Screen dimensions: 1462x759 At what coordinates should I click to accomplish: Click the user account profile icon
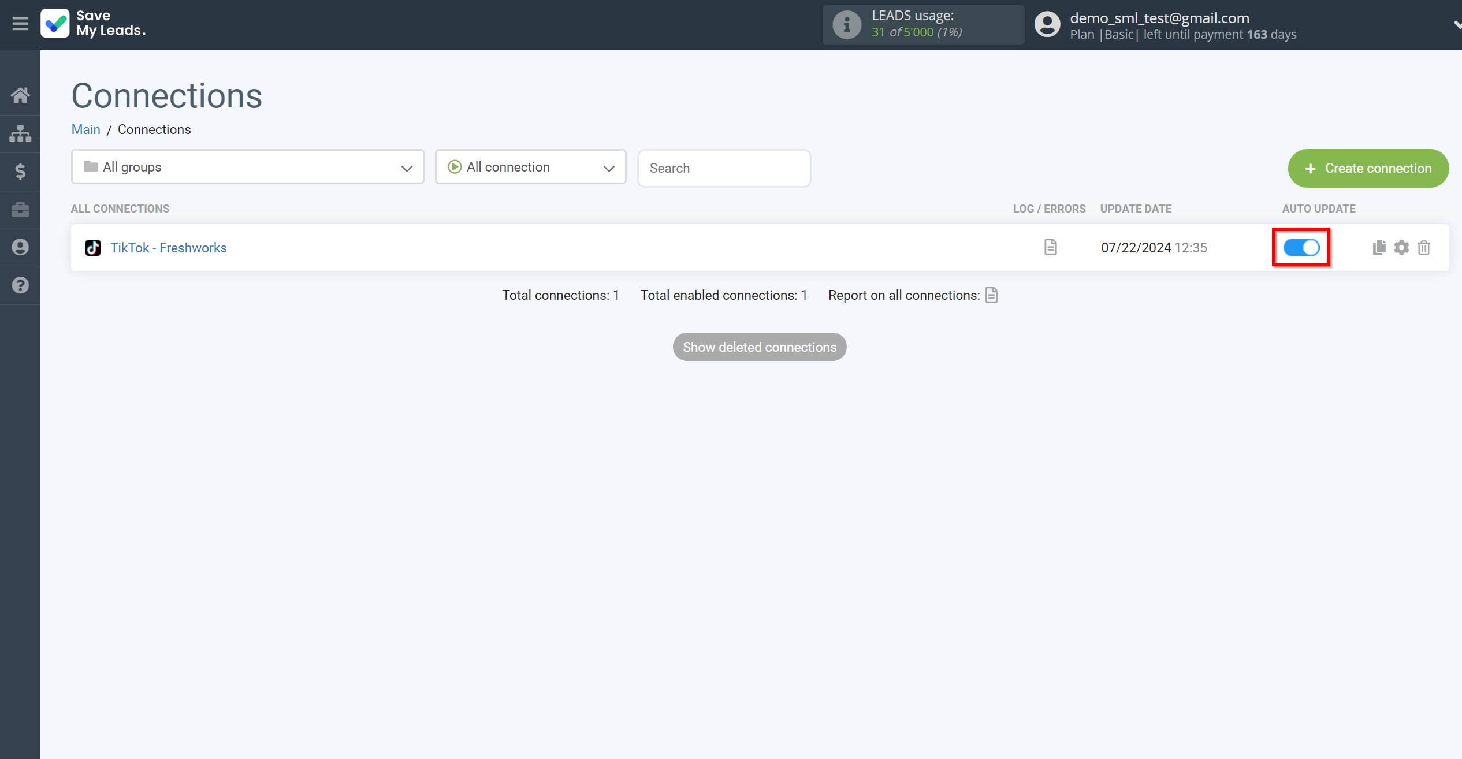click(1047, 25)
